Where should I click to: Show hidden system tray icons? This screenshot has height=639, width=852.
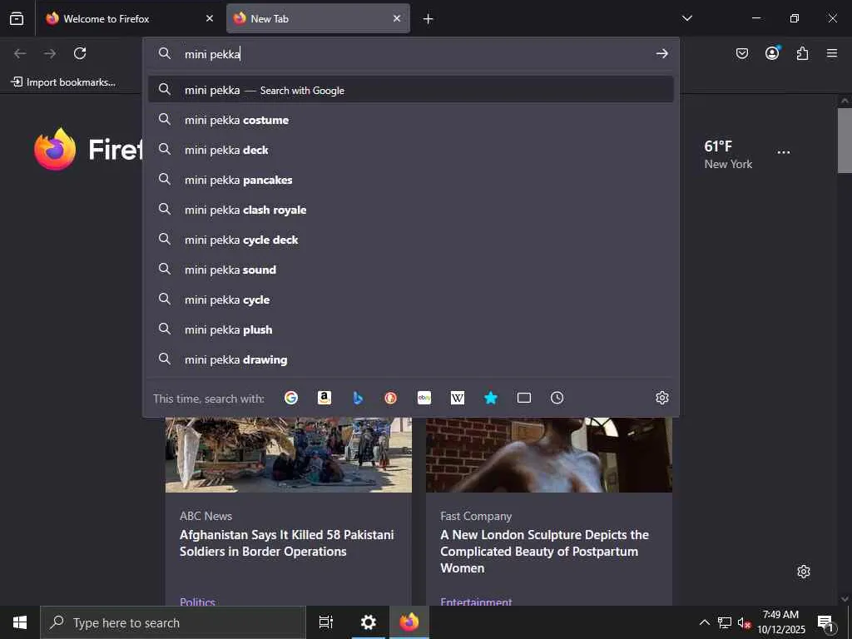coord(704,622)
